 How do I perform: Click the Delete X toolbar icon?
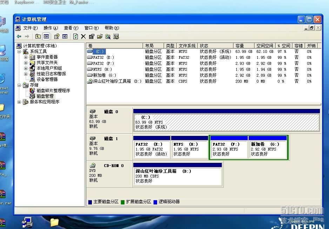pos(83,36)
